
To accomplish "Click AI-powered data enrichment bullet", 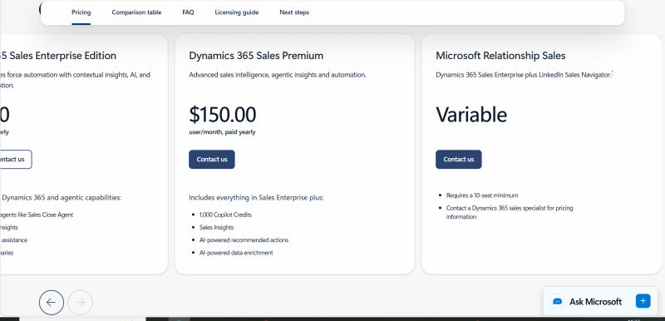I will pyautogui.click(x=236, y=253).
